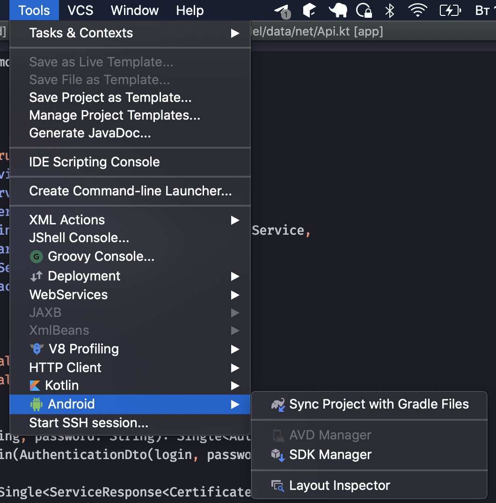
Task: Select Generate JavaDoc... entry
Action: [x=90, y=133]
